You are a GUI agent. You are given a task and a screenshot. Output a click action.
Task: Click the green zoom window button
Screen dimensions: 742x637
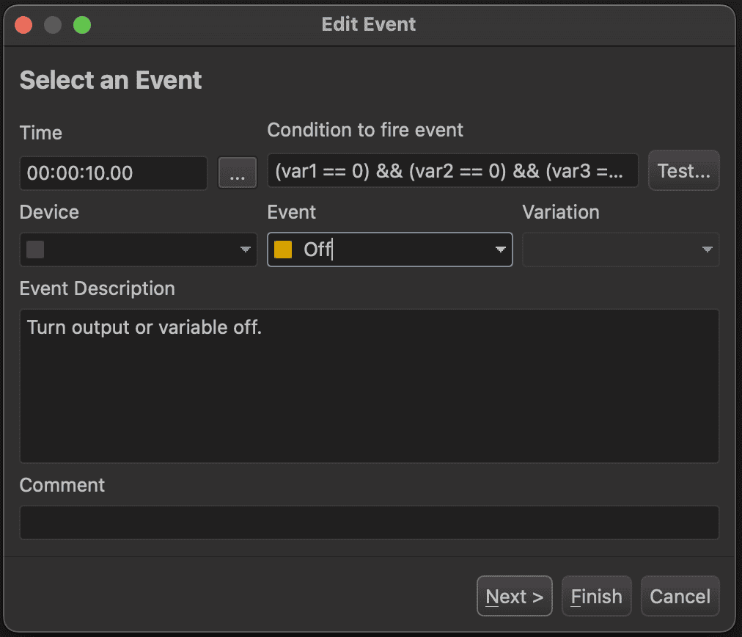click(82, 25)
